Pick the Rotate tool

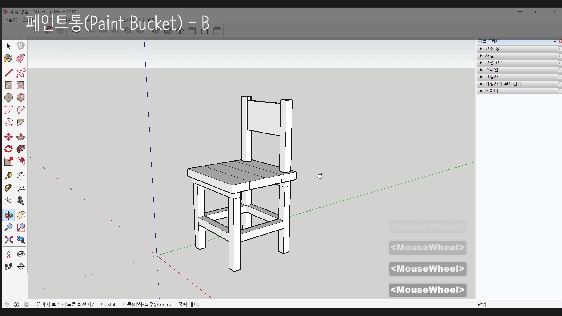click(x=8, y=149)
